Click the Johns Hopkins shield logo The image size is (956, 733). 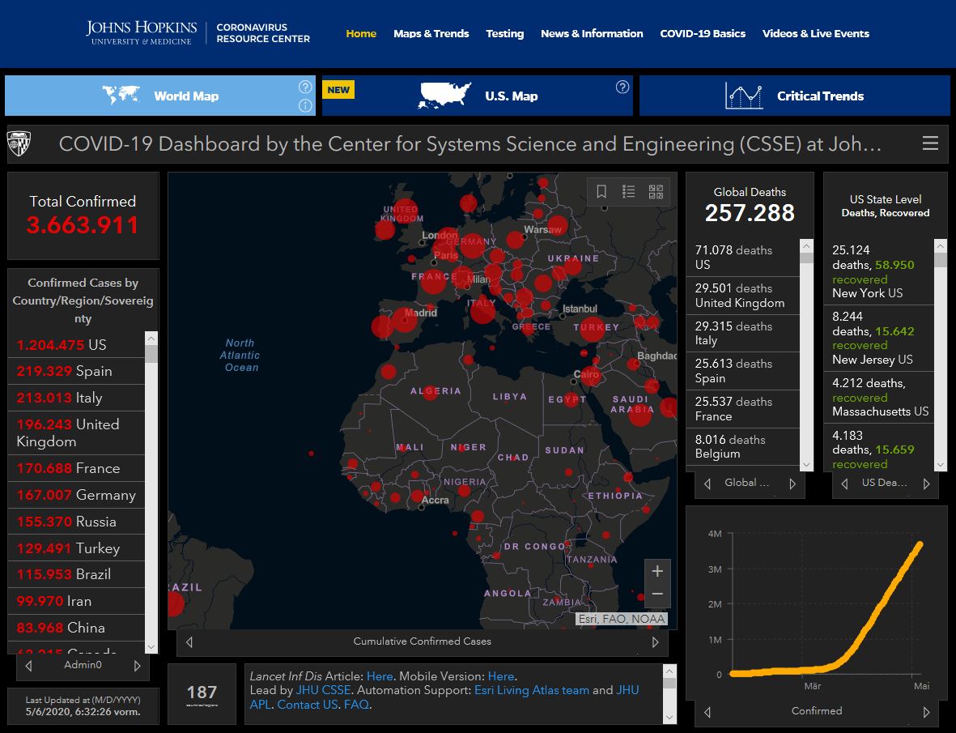[19, 144]
